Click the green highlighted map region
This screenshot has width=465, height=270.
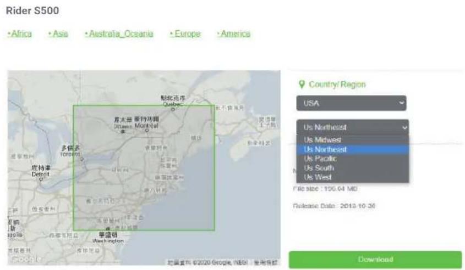tap(144, 168)
